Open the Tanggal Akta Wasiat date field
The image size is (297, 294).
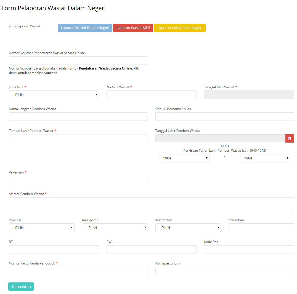(249, 95)
